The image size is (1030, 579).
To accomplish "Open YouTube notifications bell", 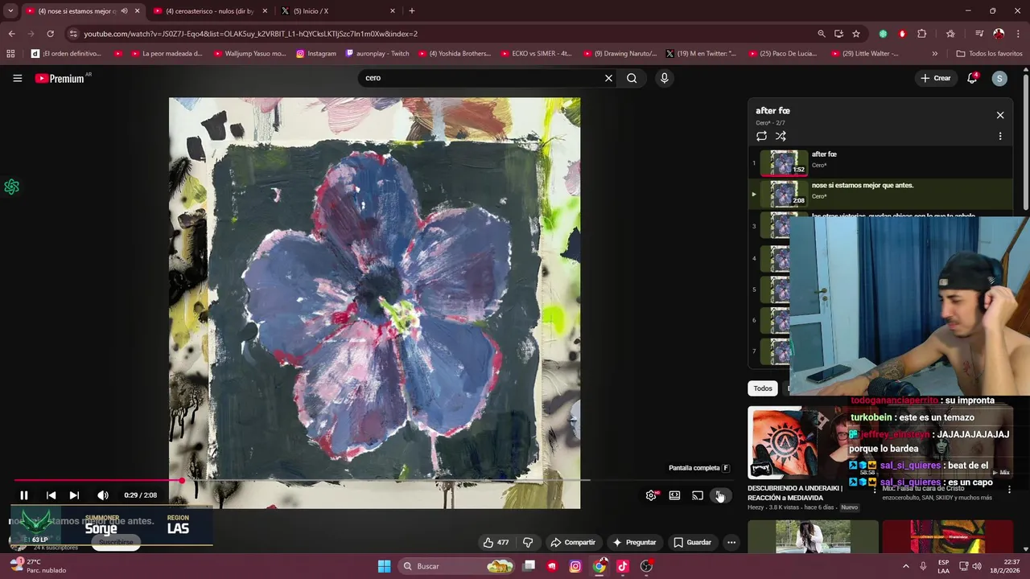I will (x=972, y=78).
